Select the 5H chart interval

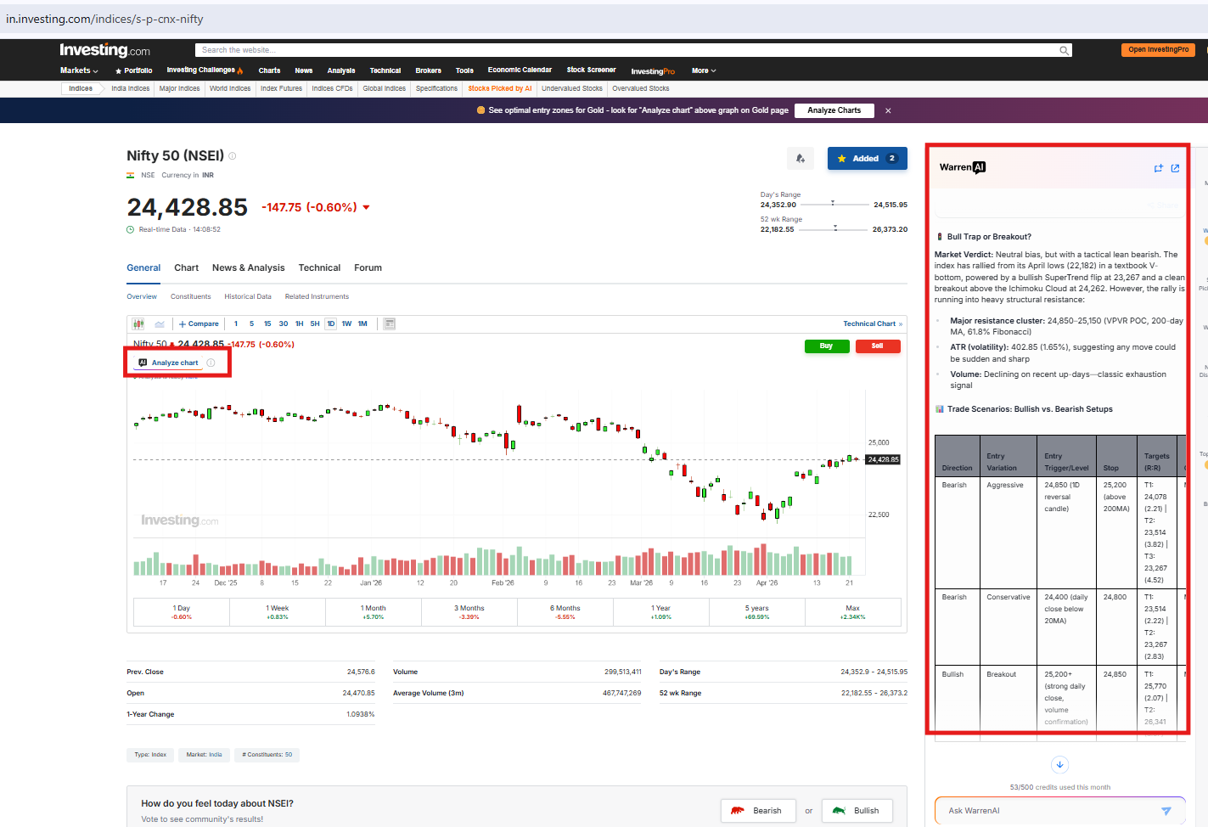click(315, 323)
